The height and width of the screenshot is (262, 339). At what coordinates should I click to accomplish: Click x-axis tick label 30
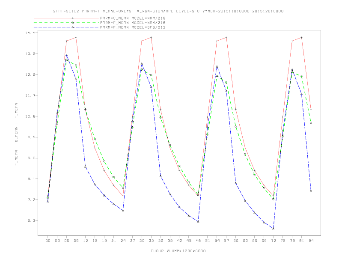pyautogui.click(x=142, y=241)
